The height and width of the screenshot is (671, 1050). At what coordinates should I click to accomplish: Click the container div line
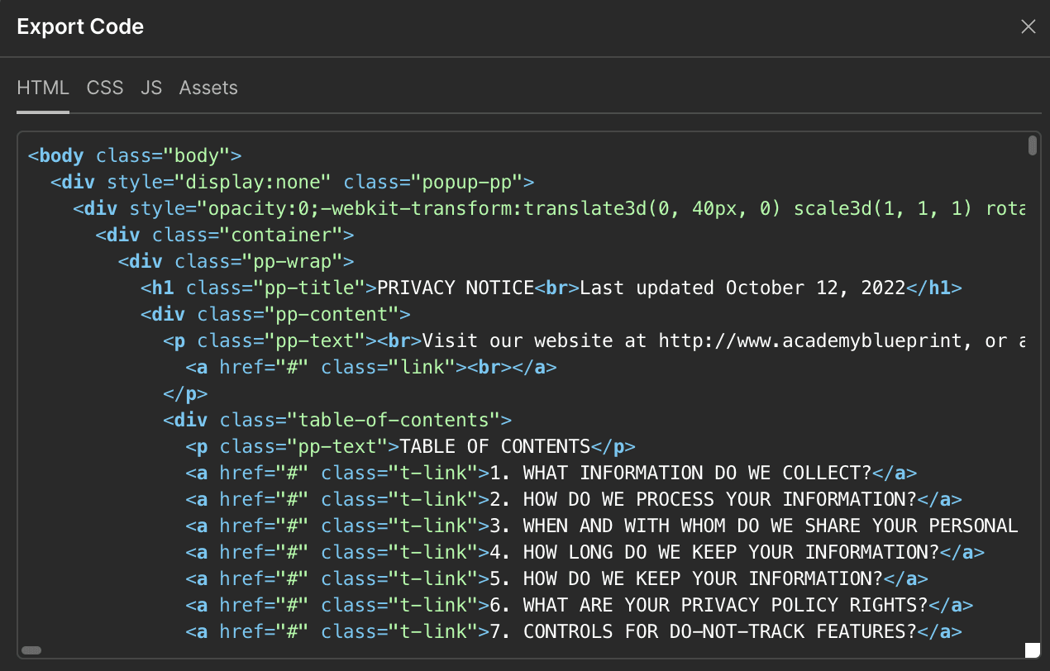tap(225, 235)
